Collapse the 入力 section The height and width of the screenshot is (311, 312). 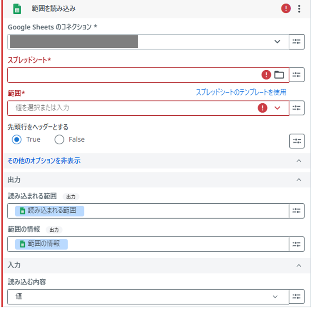tap(299, 266)
